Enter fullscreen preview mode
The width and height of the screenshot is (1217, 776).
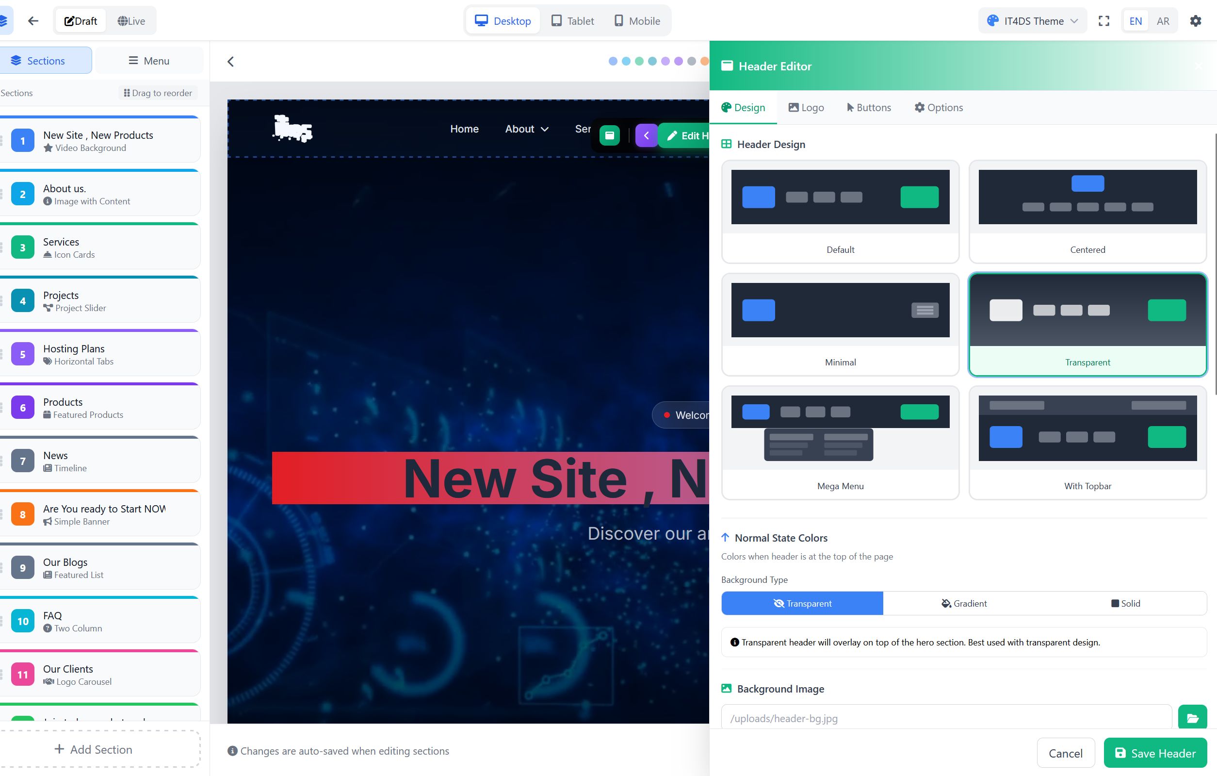pyautogui.click(x=1104, y=21)
